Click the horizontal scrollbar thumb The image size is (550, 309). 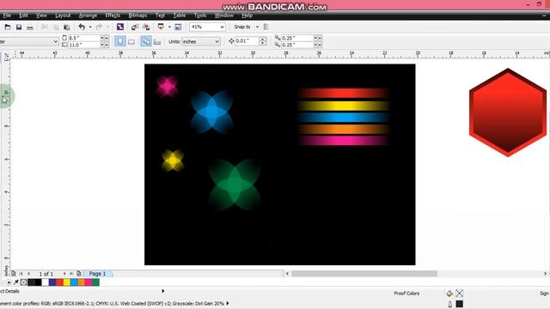tap(364, 274)
